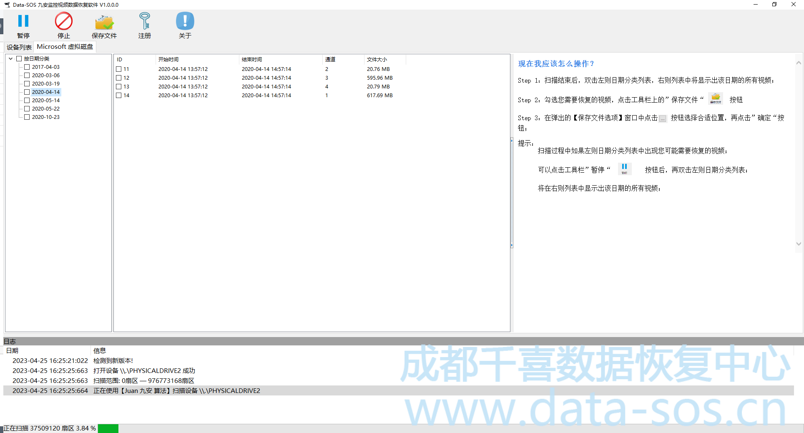Select 2020-03-19 in date tree
804x433 pixels.
pos(46,84)
